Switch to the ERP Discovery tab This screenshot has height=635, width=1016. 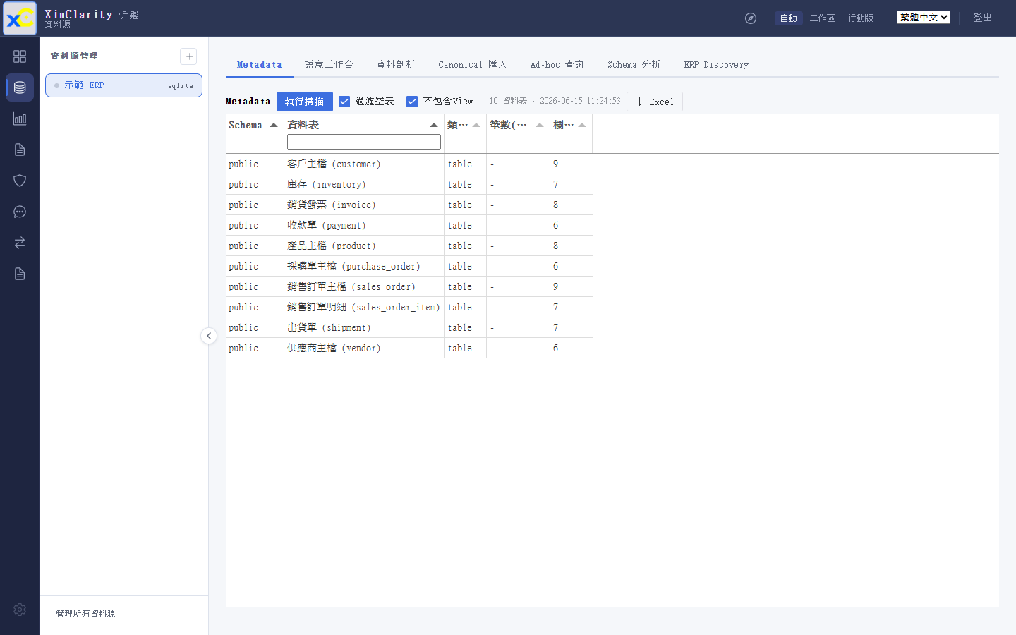(716, 64)
